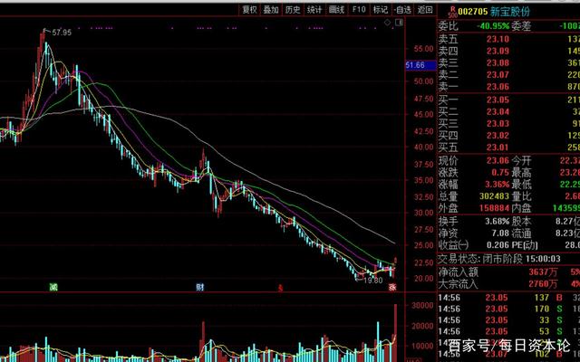Image resolution: width=580 pixels, height=362 pixels.
Task: Click the 返回 back button
Action: (x=425, y=10)
